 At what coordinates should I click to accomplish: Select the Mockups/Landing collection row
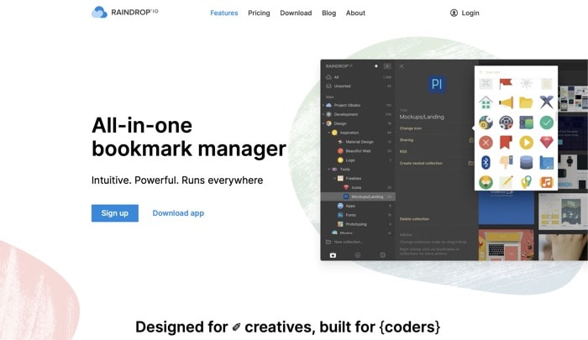[358, 196]
